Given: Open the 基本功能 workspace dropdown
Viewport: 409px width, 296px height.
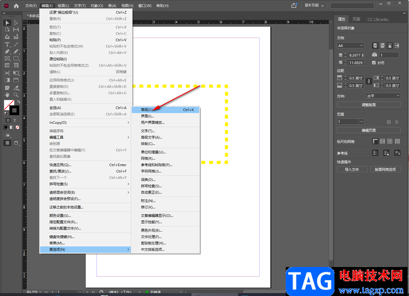Looking at the screenshot, I should [314, 6].
